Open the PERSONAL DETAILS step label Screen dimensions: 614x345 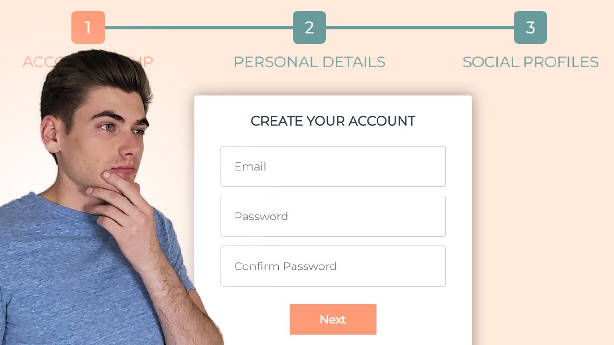pos(309,62)
